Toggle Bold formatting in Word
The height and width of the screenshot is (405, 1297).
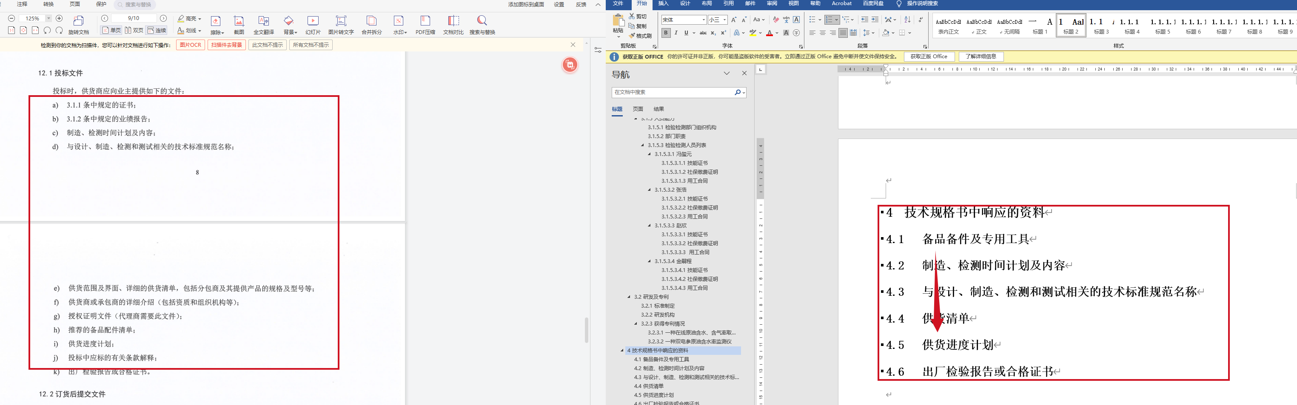point(666,33)
